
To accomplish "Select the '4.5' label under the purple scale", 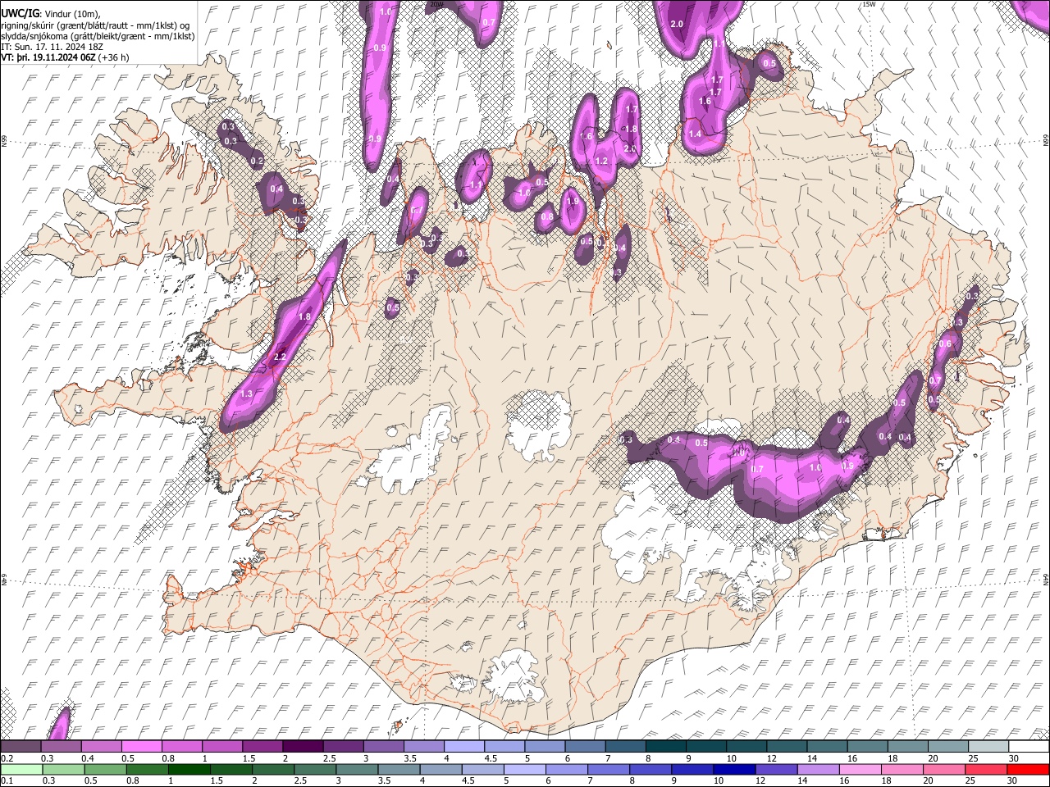I will (x=491, y=758).
